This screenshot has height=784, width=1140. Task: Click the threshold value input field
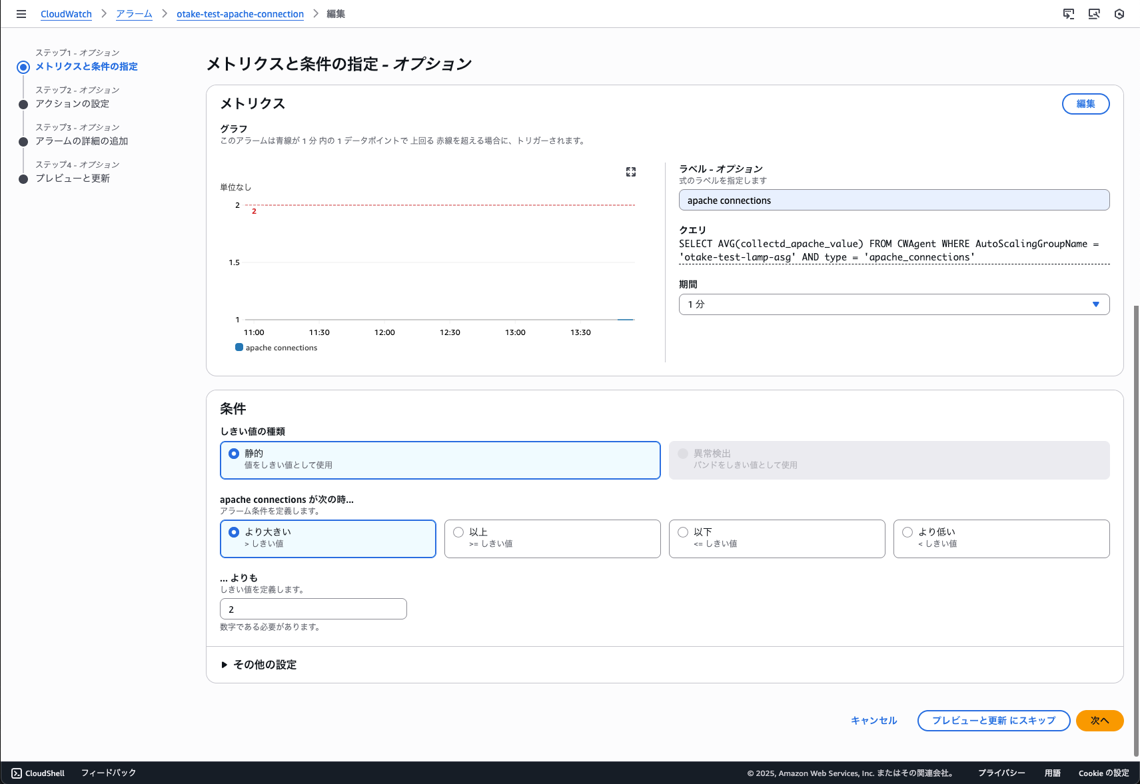[313, 609]
